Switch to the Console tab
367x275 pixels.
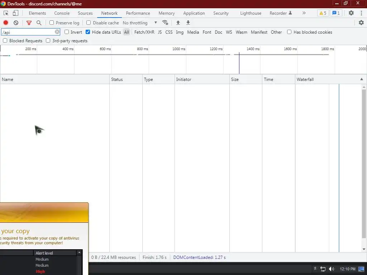pos(62,13)
